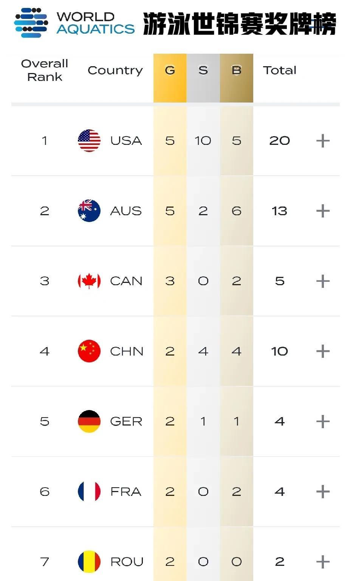This screenshot has width=350, height=581.
Task: Expand the FRA row plus icon
Action: [x=323, y=491]
